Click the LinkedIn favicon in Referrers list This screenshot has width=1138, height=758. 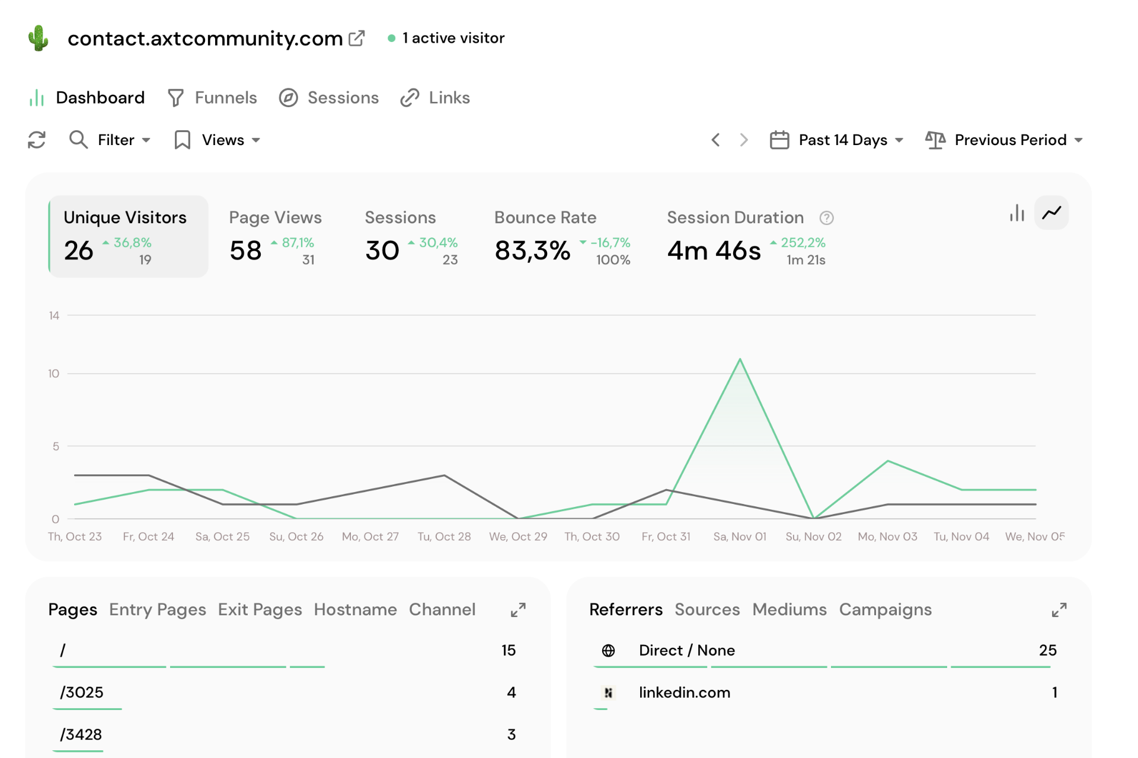tap(608, 692)
